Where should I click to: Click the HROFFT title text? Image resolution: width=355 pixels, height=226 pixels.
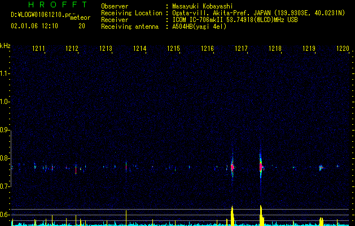click(58, 5)
